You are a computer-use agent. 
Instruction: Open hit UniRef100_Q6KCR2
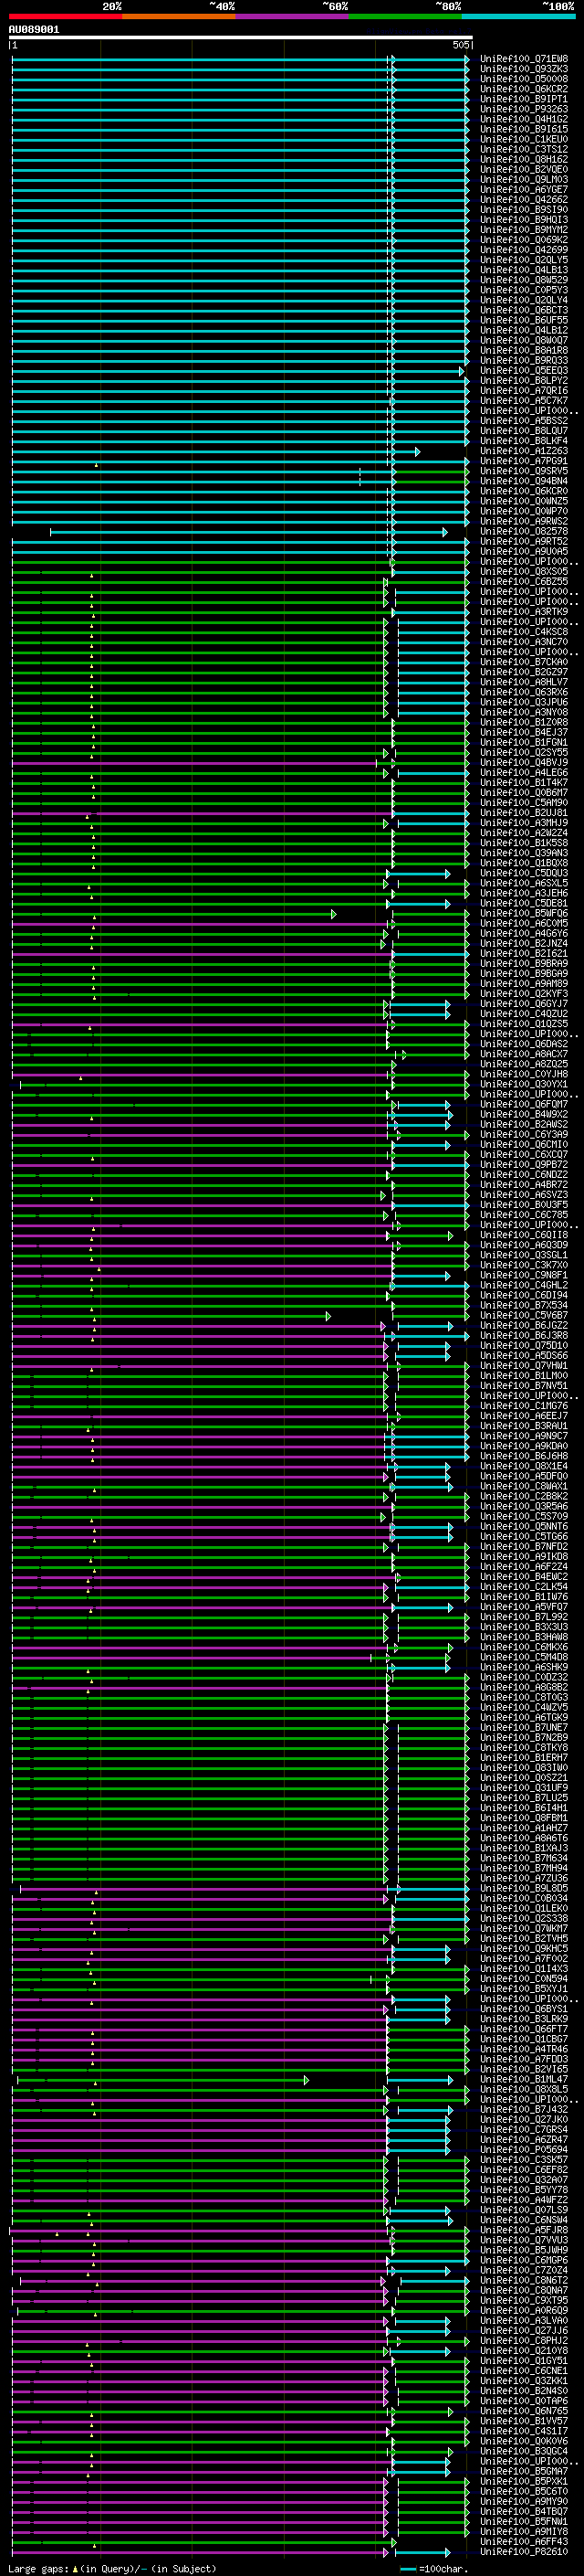[524, 89]
